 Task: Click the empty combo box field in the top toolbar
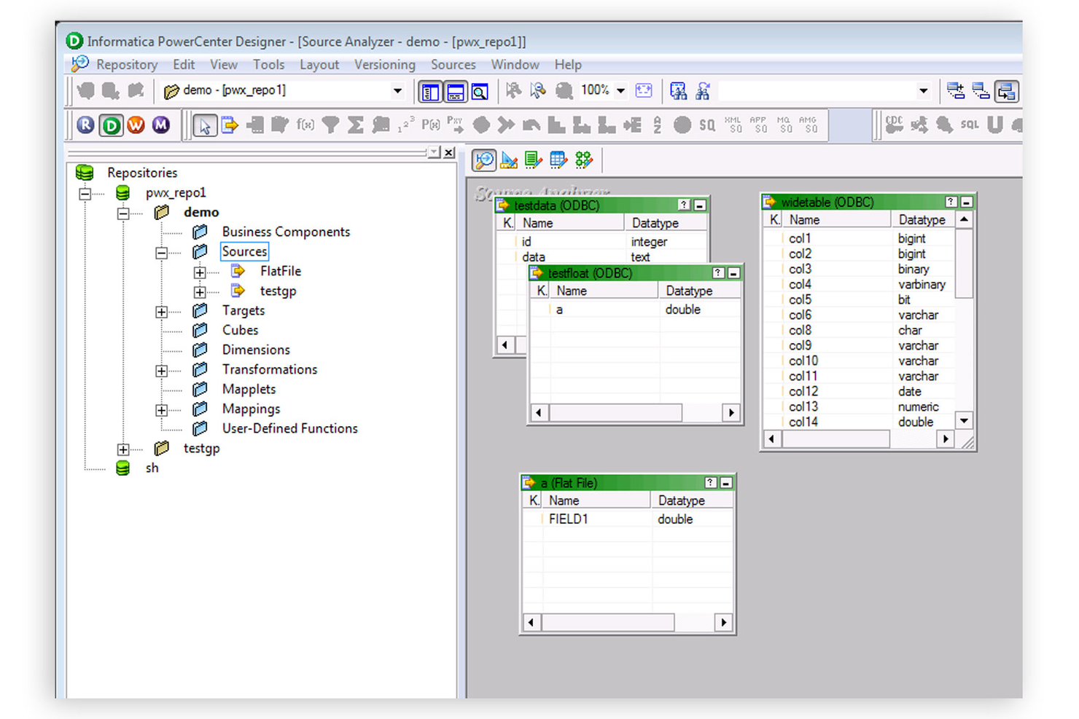825,91
